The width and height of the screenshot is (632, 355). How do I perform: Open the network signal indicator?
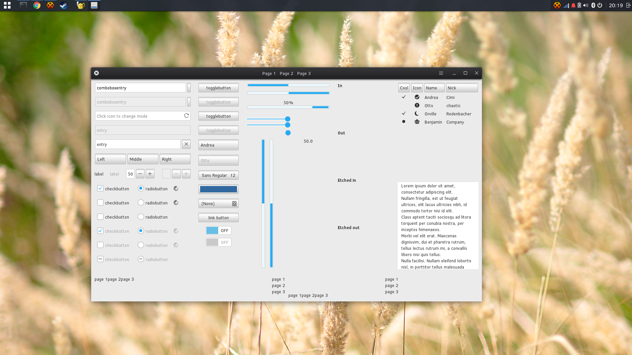pos(566,5)
